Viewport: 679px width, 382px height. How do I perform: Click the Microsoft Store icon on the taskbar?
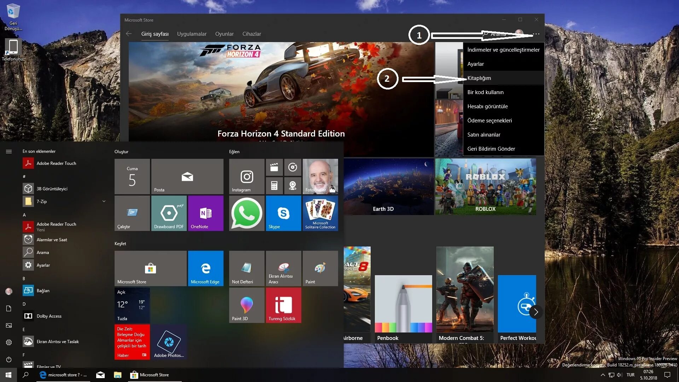coord(134,375)
